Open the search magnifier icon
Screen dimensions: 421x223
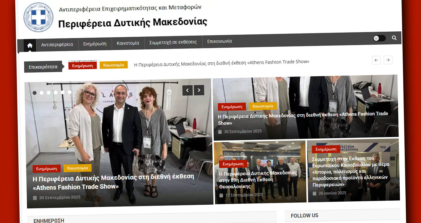tap(394, 38)
